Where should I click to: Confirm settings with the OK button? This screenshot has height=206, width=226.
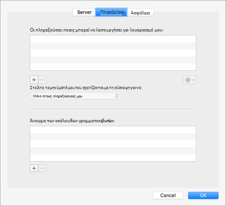[x=203, y=195]
